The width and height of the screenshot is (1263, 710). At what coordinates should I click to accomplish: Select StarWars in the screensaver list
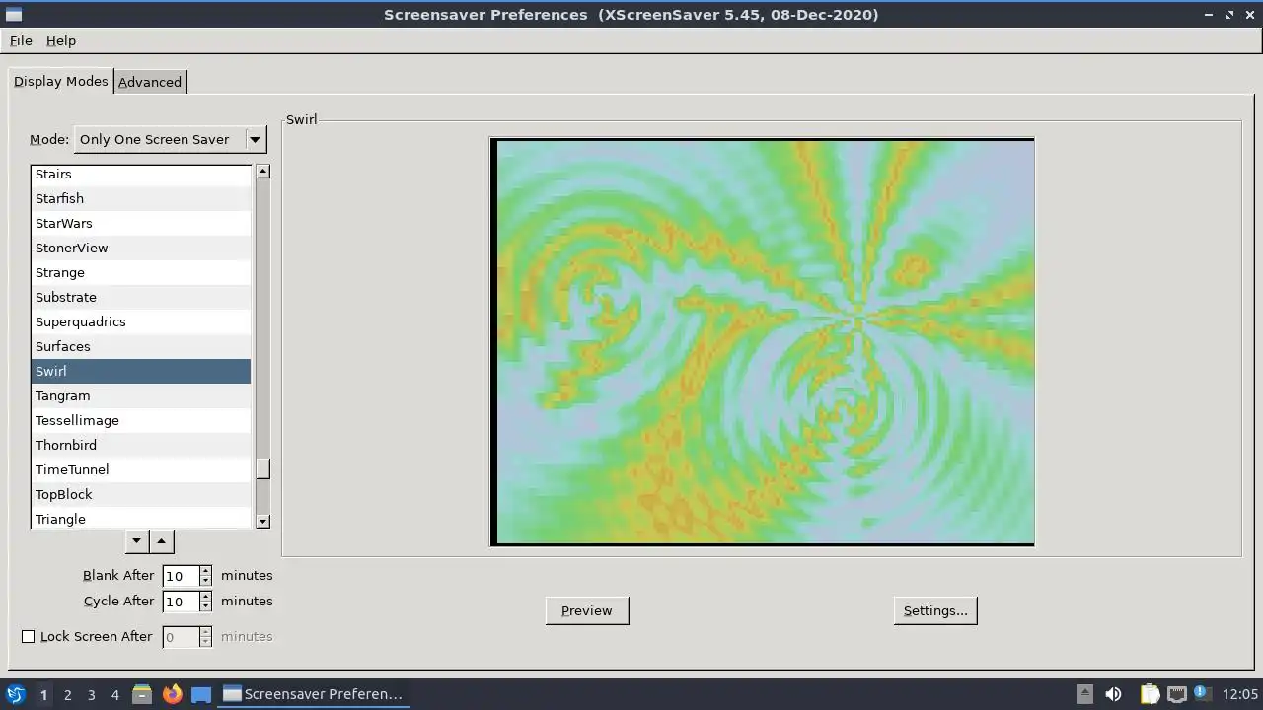(141, 223)
